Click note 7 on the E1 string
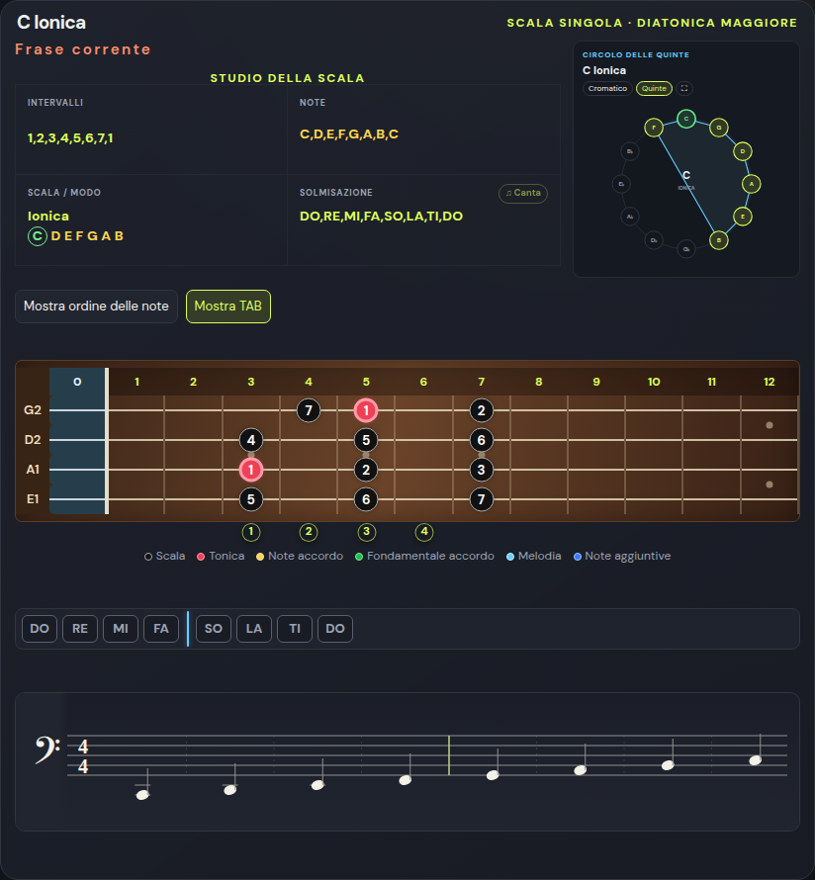815x880 pixels. click(x=481, y=499)
